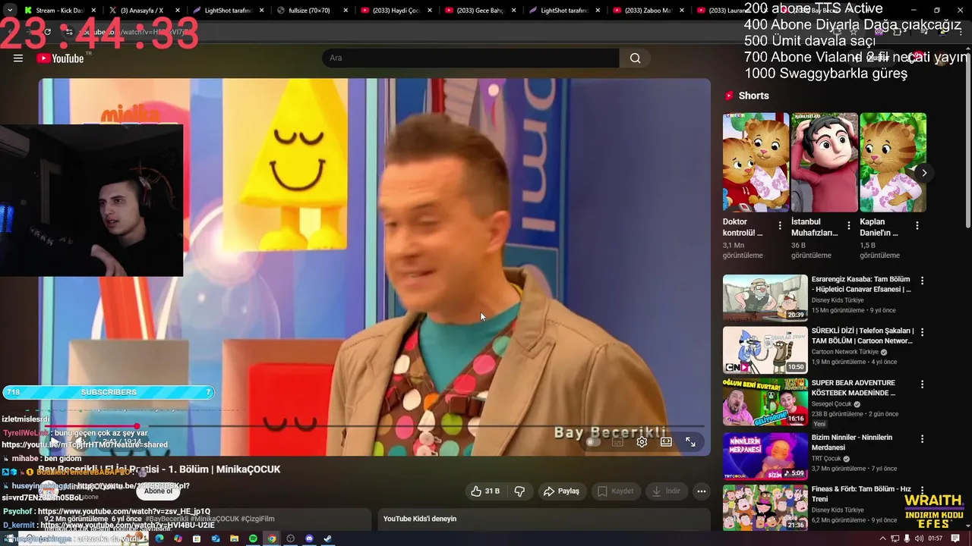Screen dimensions: 972x546
Task: Open İstanbul Muhafızları Short thumbnail
Action: 824,162
